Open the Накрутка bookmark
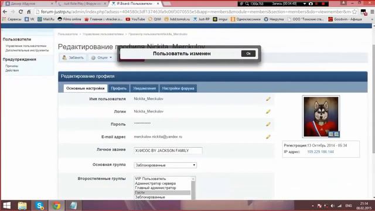 274,19
